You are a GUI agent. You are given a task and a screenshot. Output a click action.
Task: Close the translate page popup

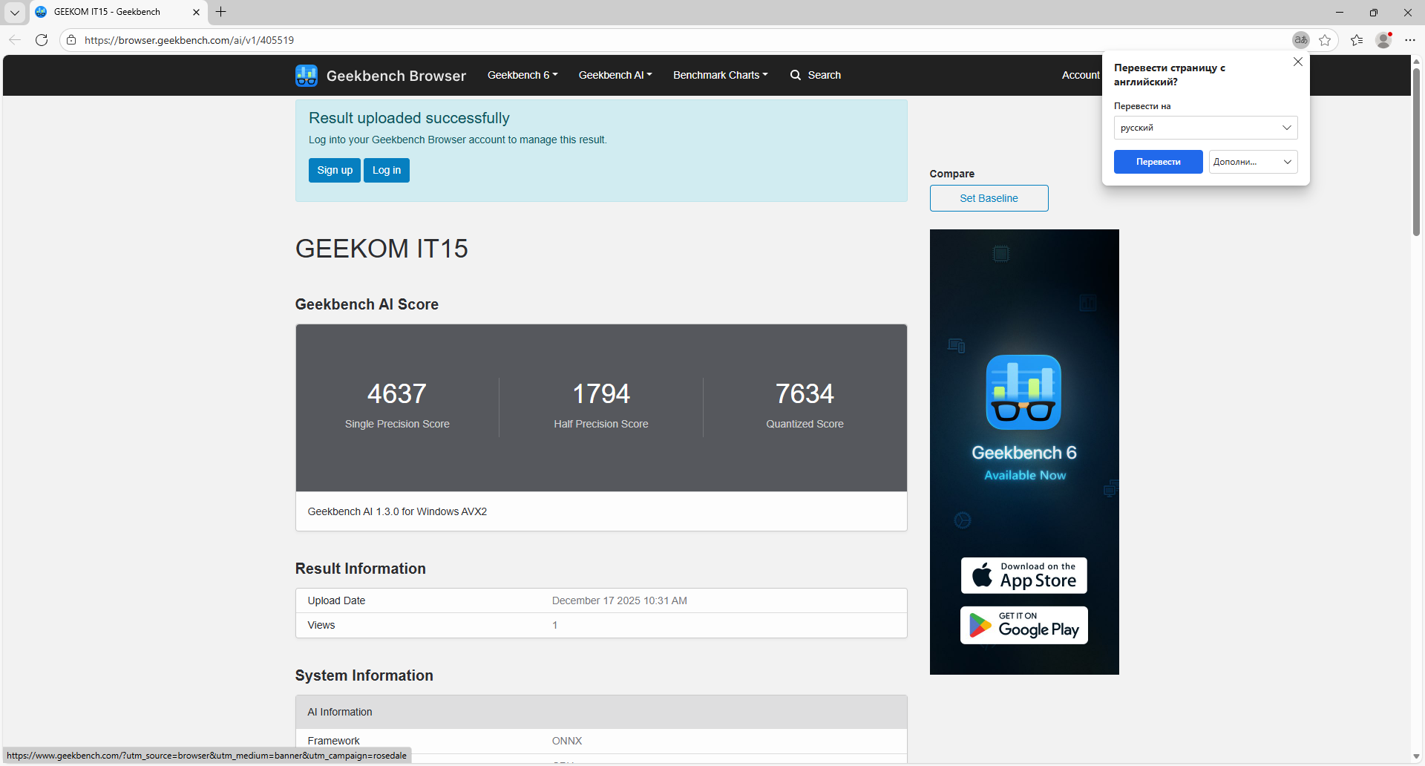[1298, 62]
